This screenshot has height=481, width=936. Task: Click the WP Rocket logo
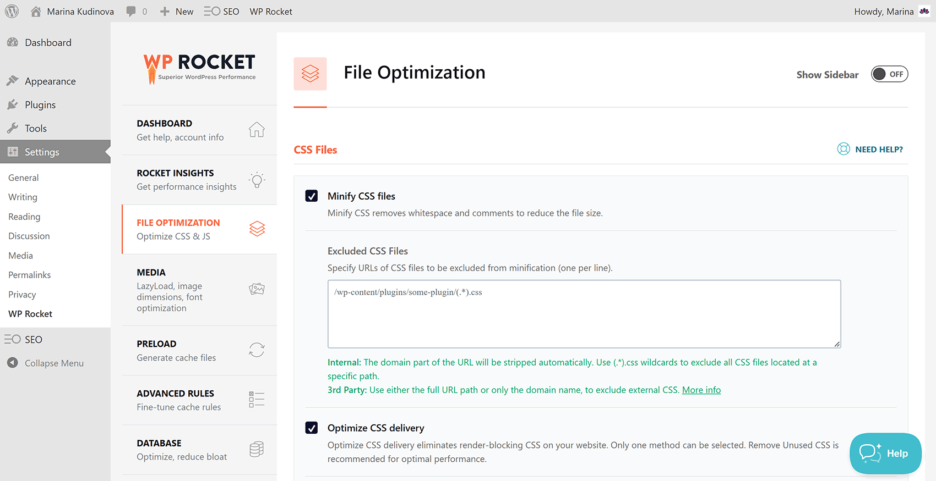click(x=199, y=69)
